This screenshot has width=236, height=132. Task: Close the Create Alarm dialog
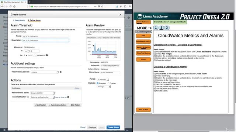pos(120,15)
